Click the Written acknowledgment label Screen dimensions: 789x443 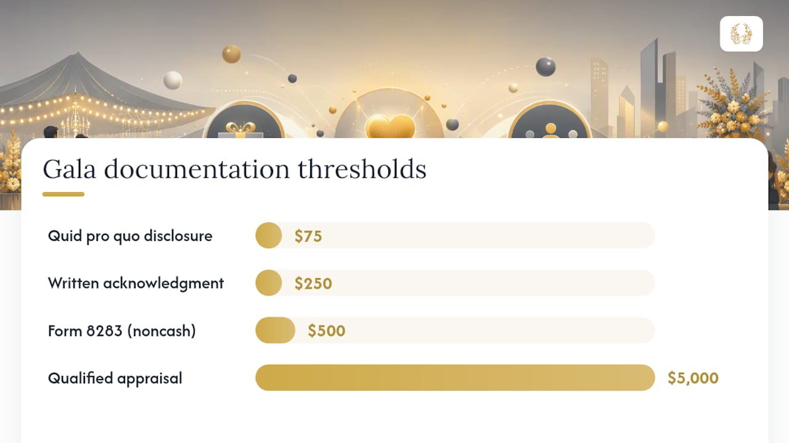coord(136,283)
